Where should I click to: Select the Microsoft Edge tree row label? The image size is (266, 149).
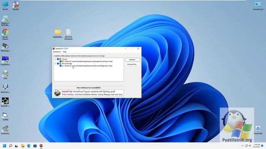pos(67,63)
